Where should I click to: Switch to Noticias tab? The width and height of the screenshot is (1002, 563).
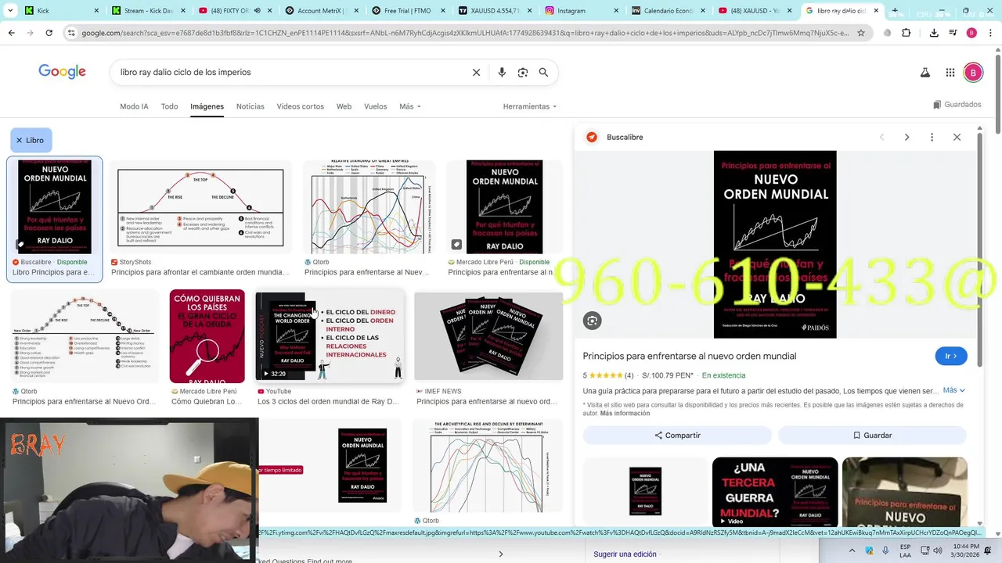pyautogui.click(x=250, y=106)
